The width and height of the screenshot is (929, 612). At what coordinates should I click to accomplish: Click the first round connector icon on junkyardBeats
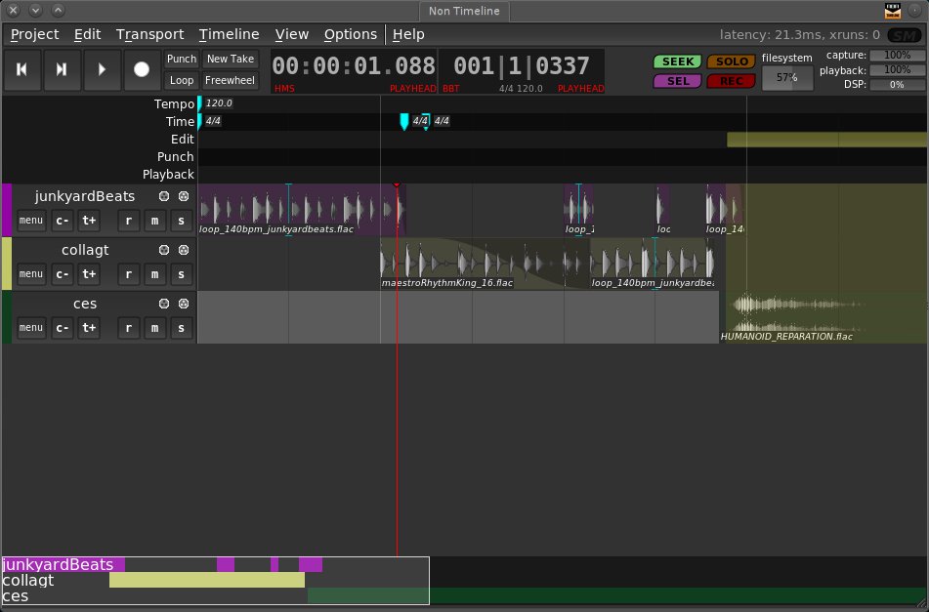(x=164, y=196)
